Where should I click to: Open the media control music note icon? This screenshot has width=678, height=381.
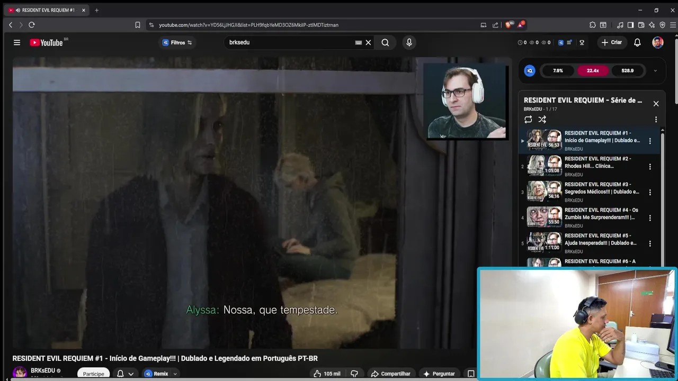click(620, 25)
